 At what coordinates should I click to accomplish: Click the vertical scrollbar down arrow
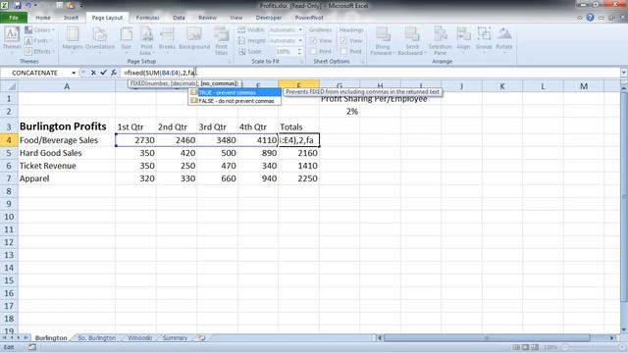coord(624,330)
